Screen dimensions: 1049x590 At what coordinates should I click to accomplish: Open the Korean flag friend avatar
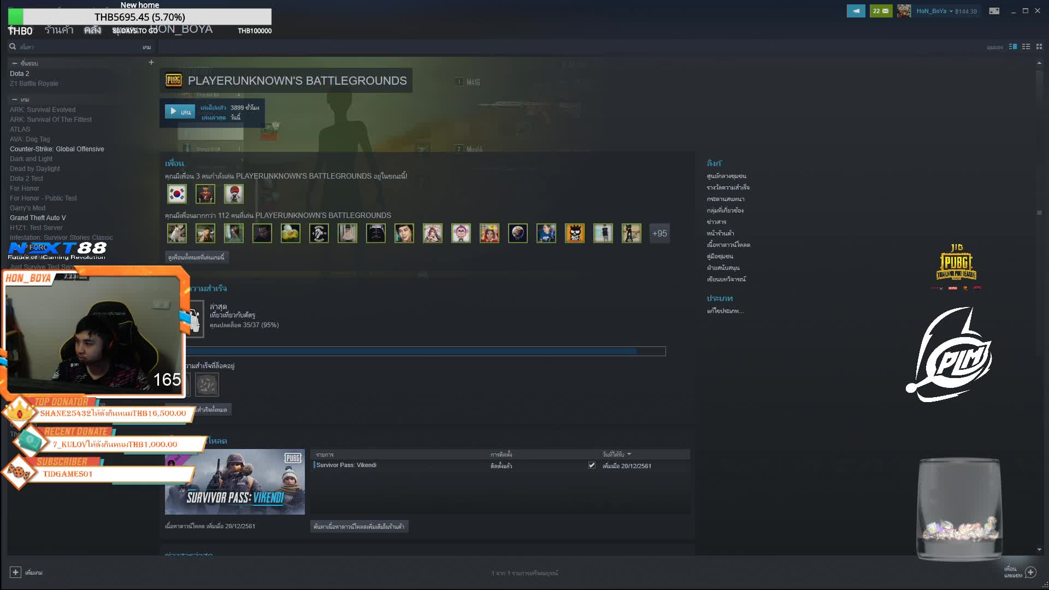[x=177, y=194]
